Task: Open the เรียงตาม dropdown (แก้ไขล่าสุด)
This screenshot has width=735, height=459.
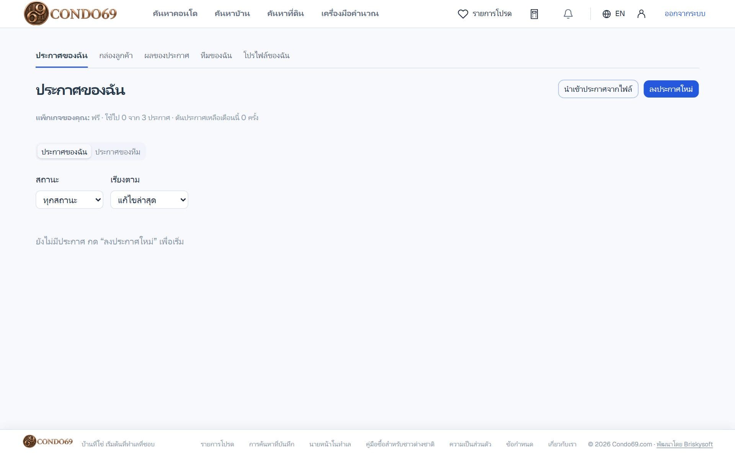Action: coord(149,200)
